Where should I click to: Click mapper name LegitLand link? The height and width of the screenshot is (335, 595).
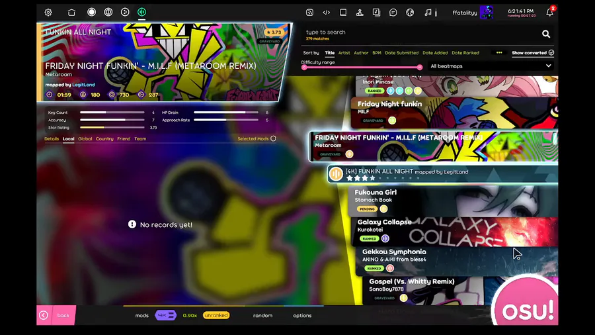(x=83, y=85)
